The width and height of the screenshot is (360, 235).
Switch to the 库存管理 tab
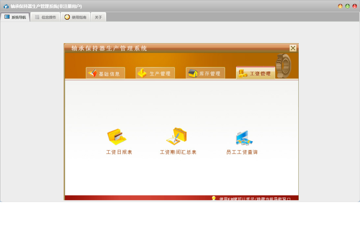(205, 73)
